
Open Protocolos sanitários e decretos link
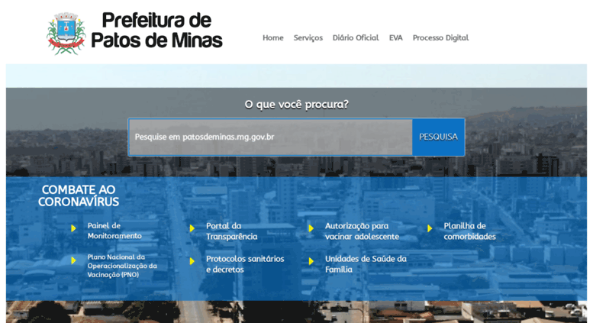[245, 264]
